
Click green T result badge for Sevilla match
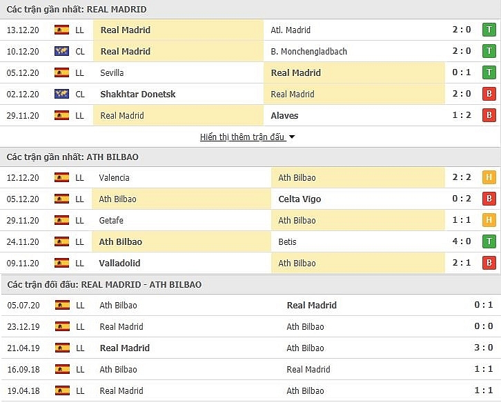[489, 72]
